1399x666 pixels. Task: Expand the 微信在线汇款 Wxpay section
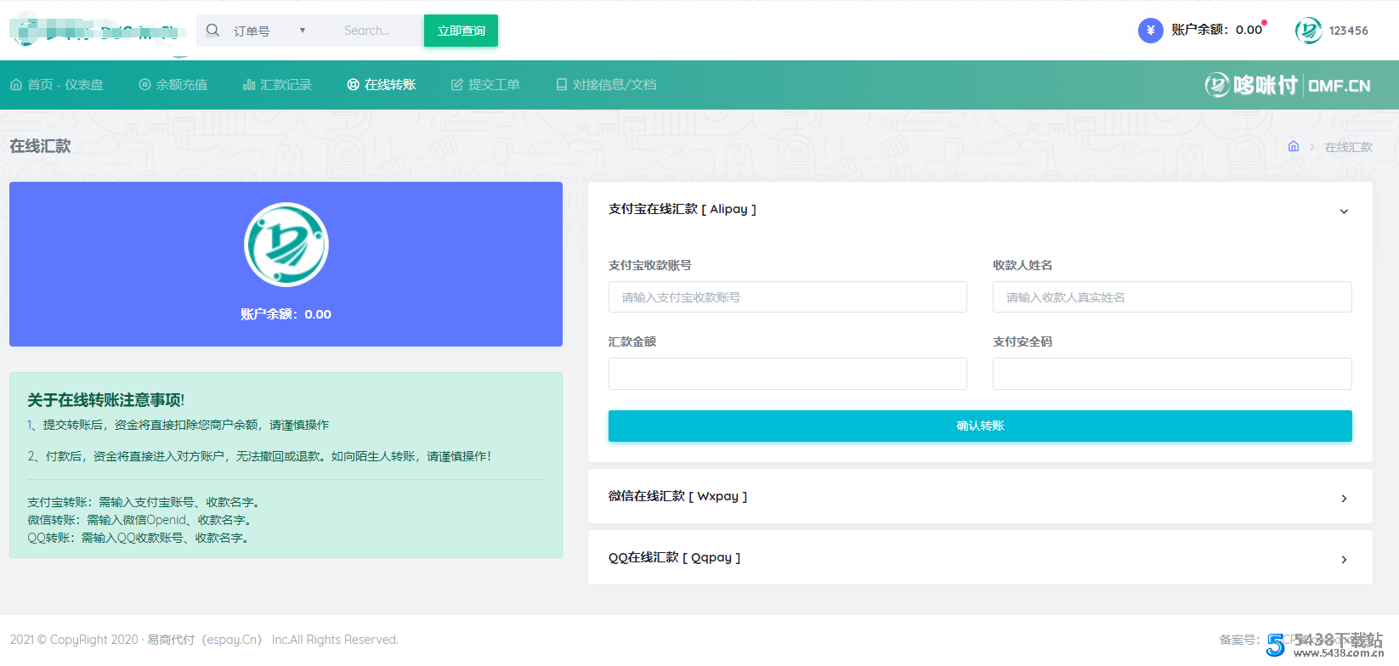(1344, 498)
